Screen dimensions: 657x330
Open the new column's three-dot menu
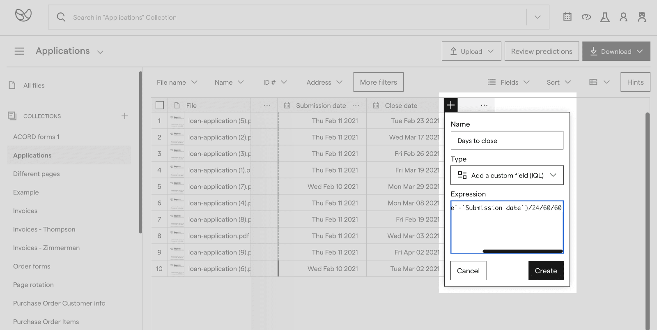tap(484, 105)
